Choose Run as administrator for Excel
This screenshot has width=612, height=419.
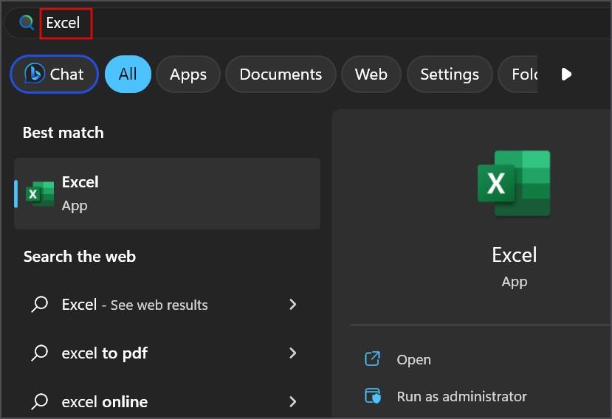click(461, 396)
